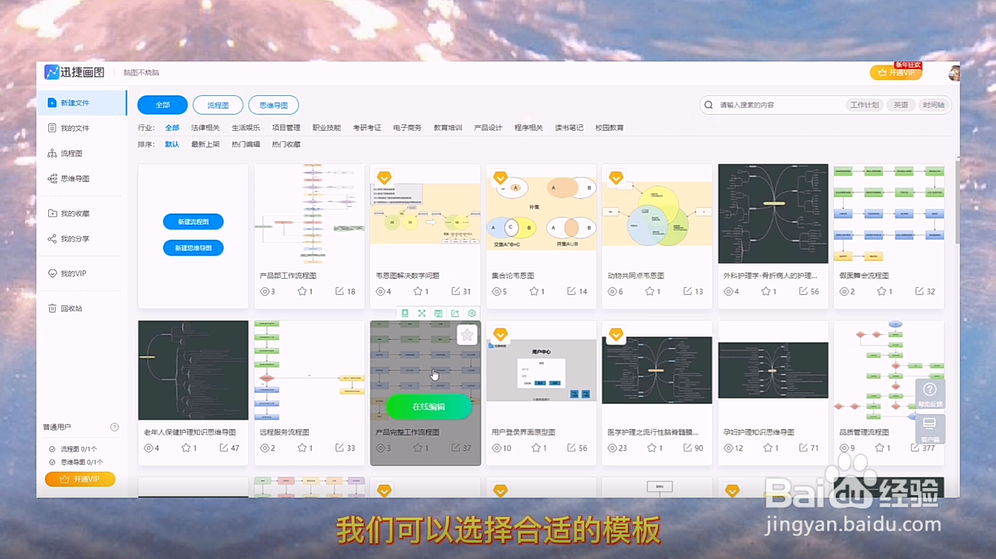Click the share export icon in hover toolbar
Viewport: 996px width, 559px height.
(x=455, y=313)
